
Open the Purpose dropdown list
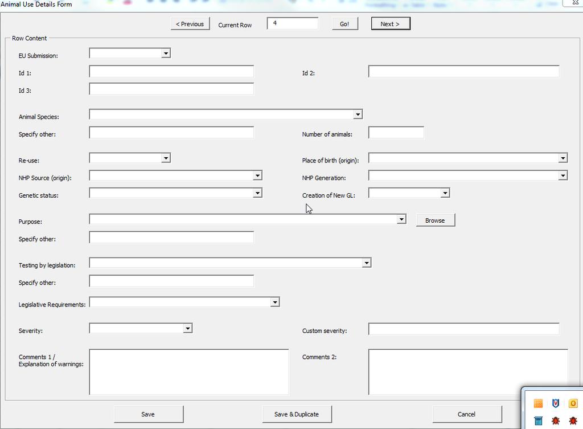401,219
